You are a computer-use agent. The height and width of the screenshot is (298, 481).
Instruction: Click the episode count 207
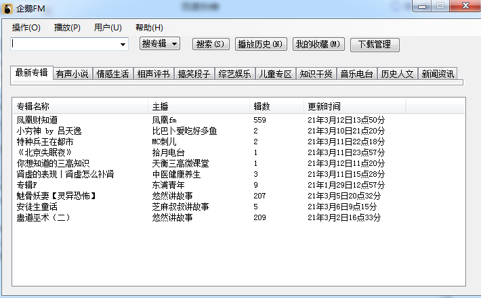(260, 196)
